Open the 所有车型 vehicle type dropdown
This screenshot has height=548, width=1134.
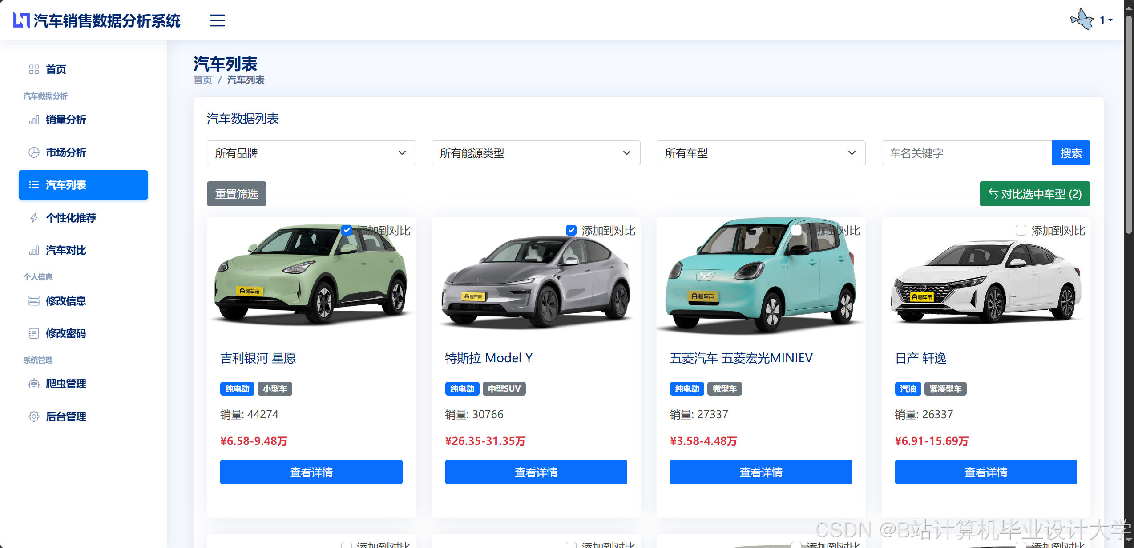click(761, 153)
